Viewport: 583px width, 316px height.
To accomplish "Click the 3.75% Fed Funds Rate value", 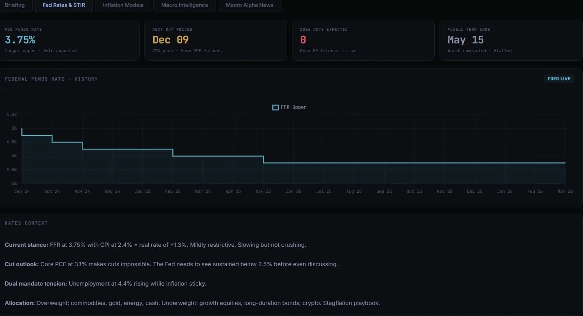I will [20, 40].
